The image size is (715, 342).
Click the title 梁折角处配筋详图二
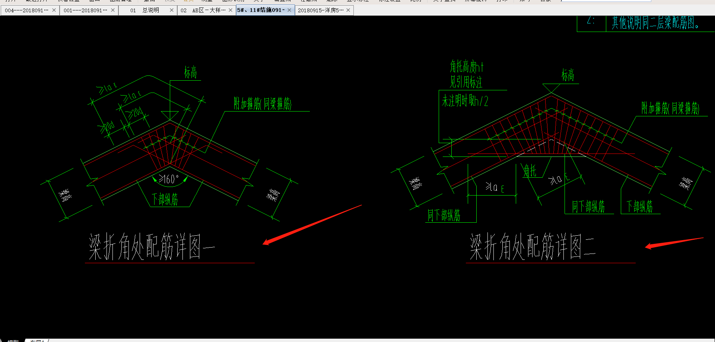(x=533, y=247)
